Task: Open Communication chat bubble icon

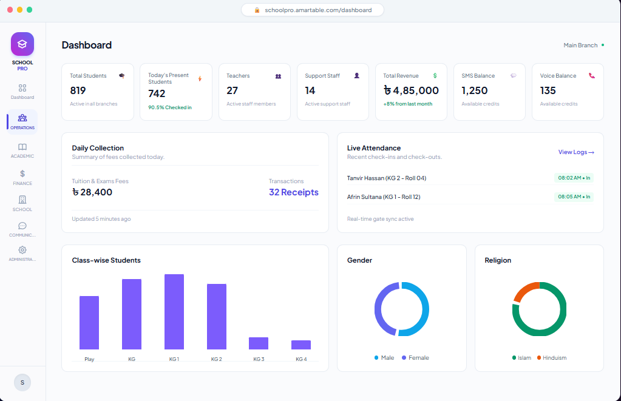Action: pyautogui.click(x=22, y=226)
